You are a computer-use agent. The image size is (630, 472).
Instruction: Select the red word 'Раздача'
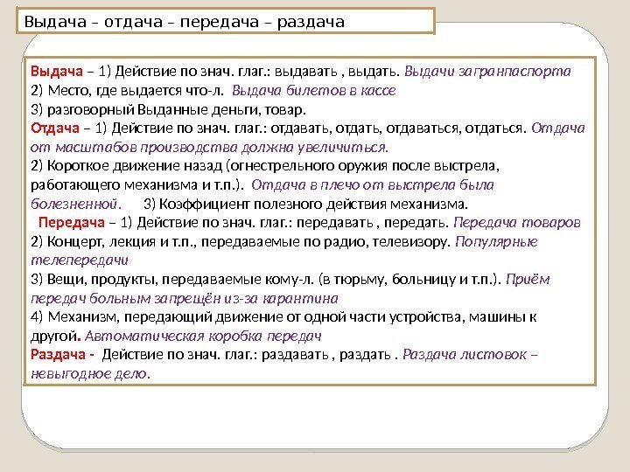(x=58, y=355)
